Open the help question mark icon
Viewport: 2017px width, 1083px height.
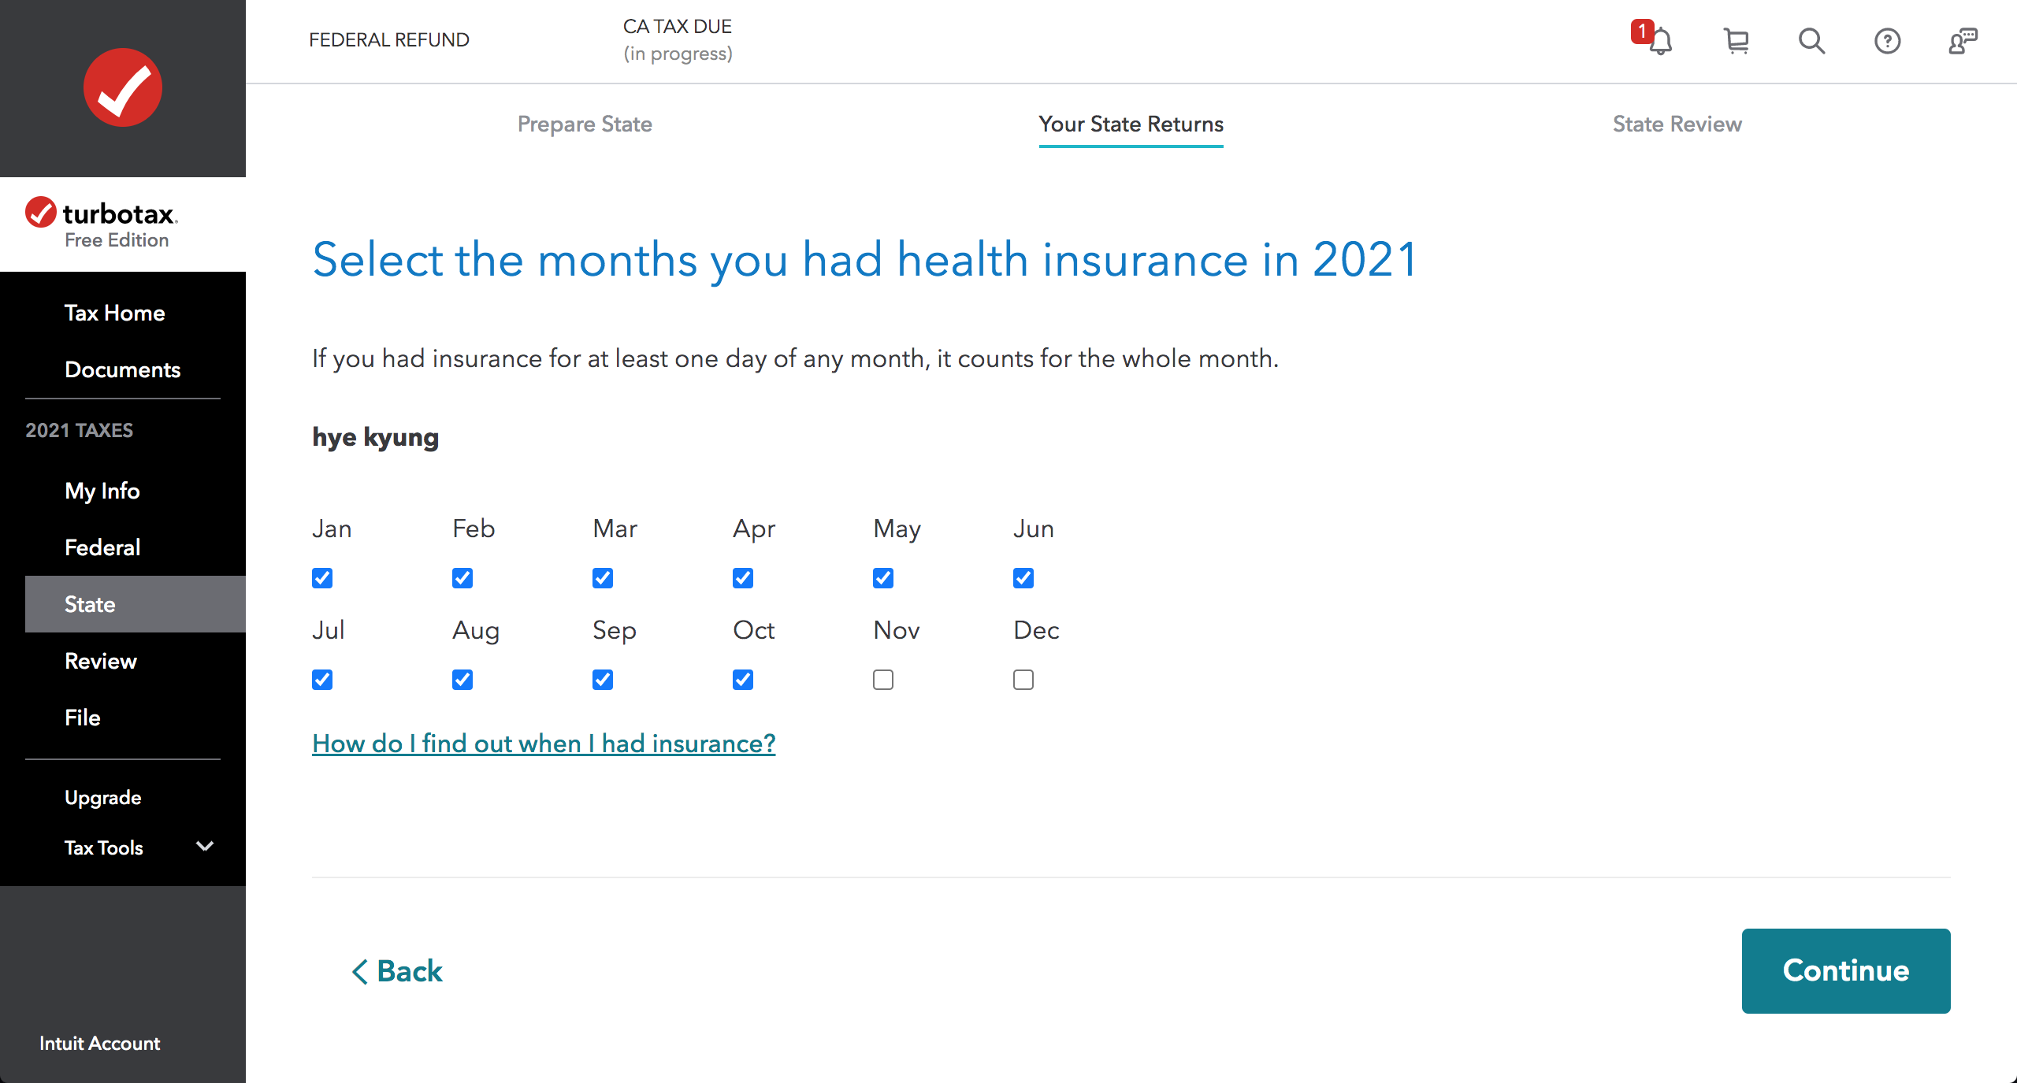[1887, 41]
